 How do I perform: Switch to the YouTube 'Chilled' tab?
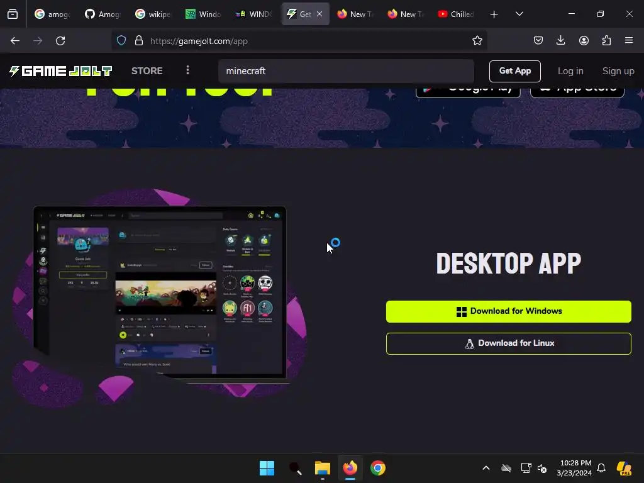click(455, 14)
